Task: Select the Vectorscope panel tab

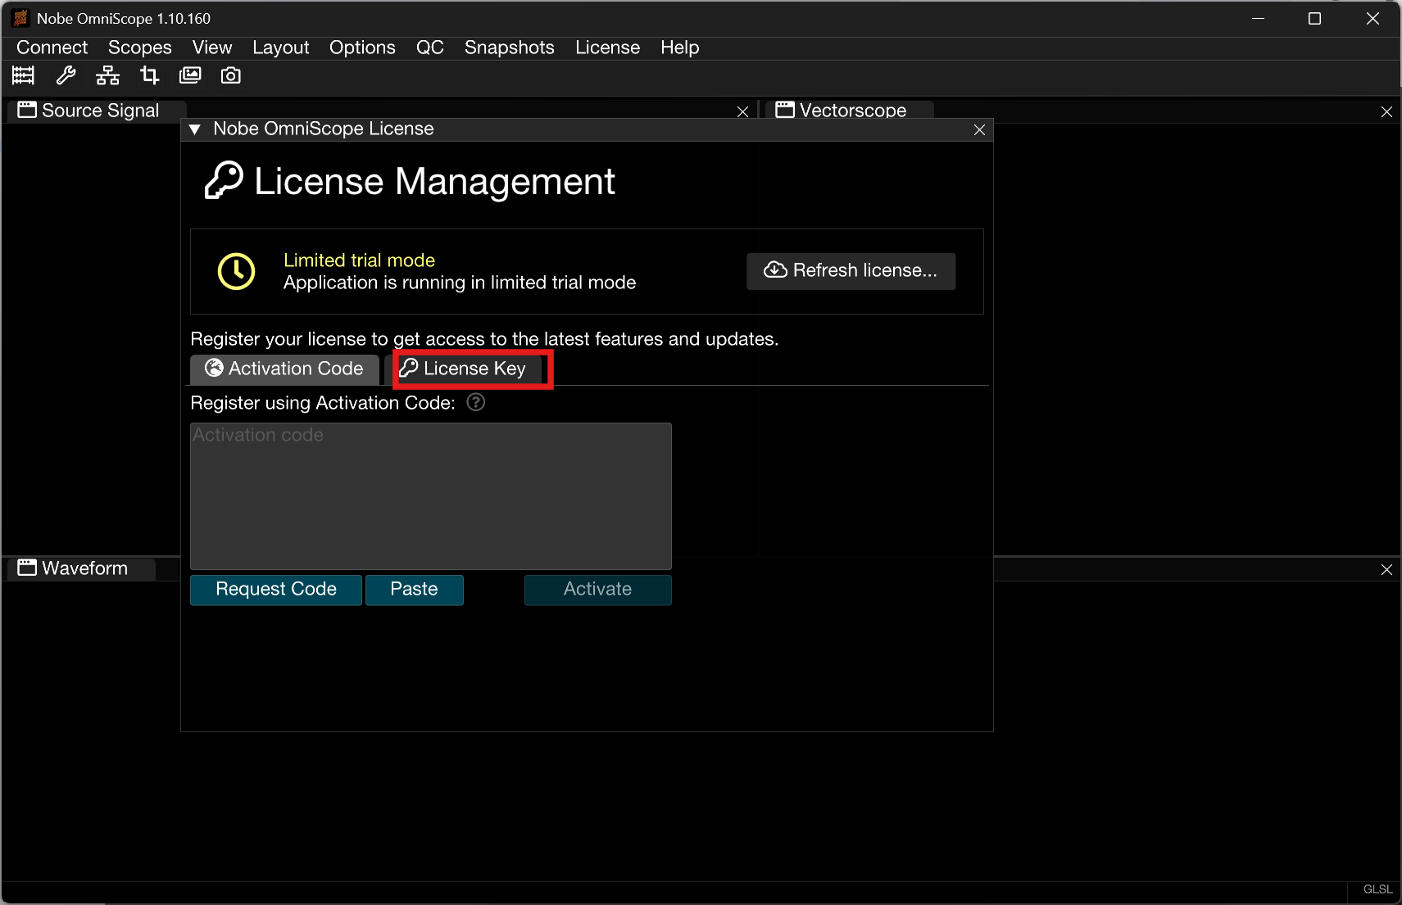Action: [x=849, y=111]
